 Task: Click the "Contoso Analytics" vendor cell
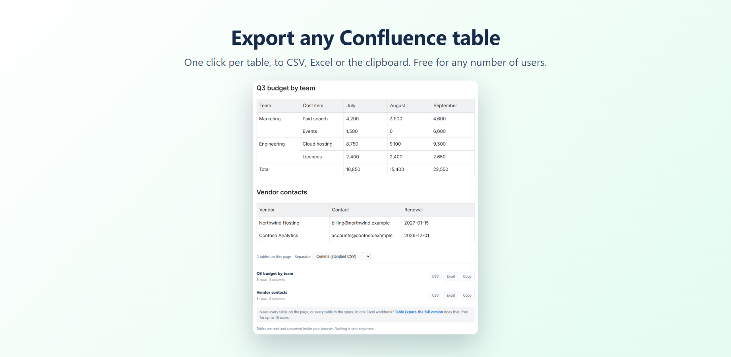click(x=293, y=236)
